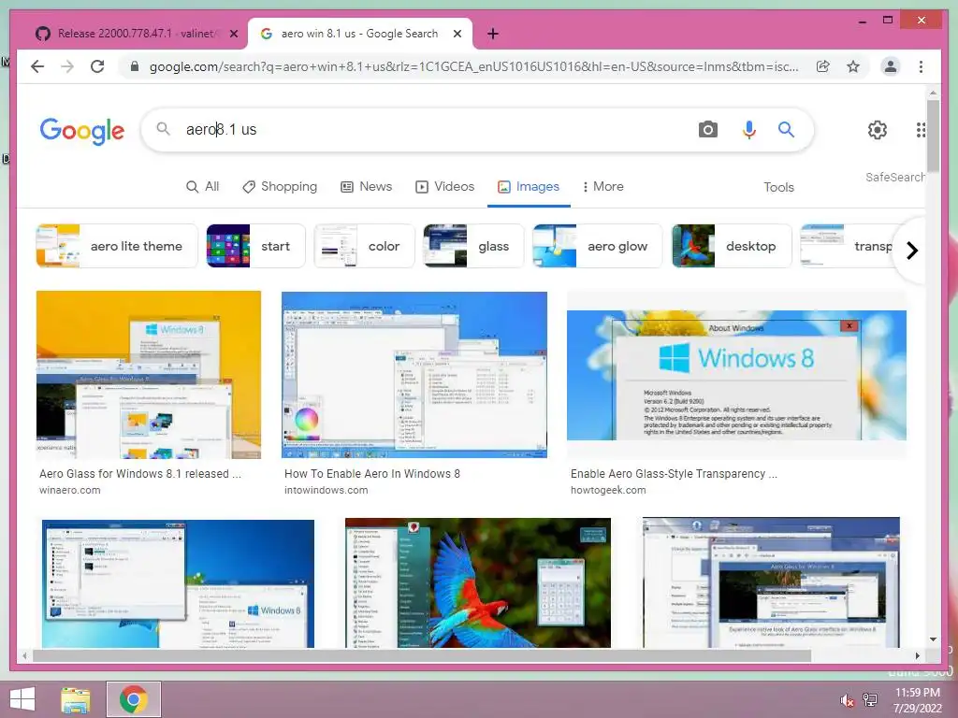The height and width of the screenshot is (718, 958).
Task: Open Chrome's three-dot menu
Action: (x=921, y=66)
